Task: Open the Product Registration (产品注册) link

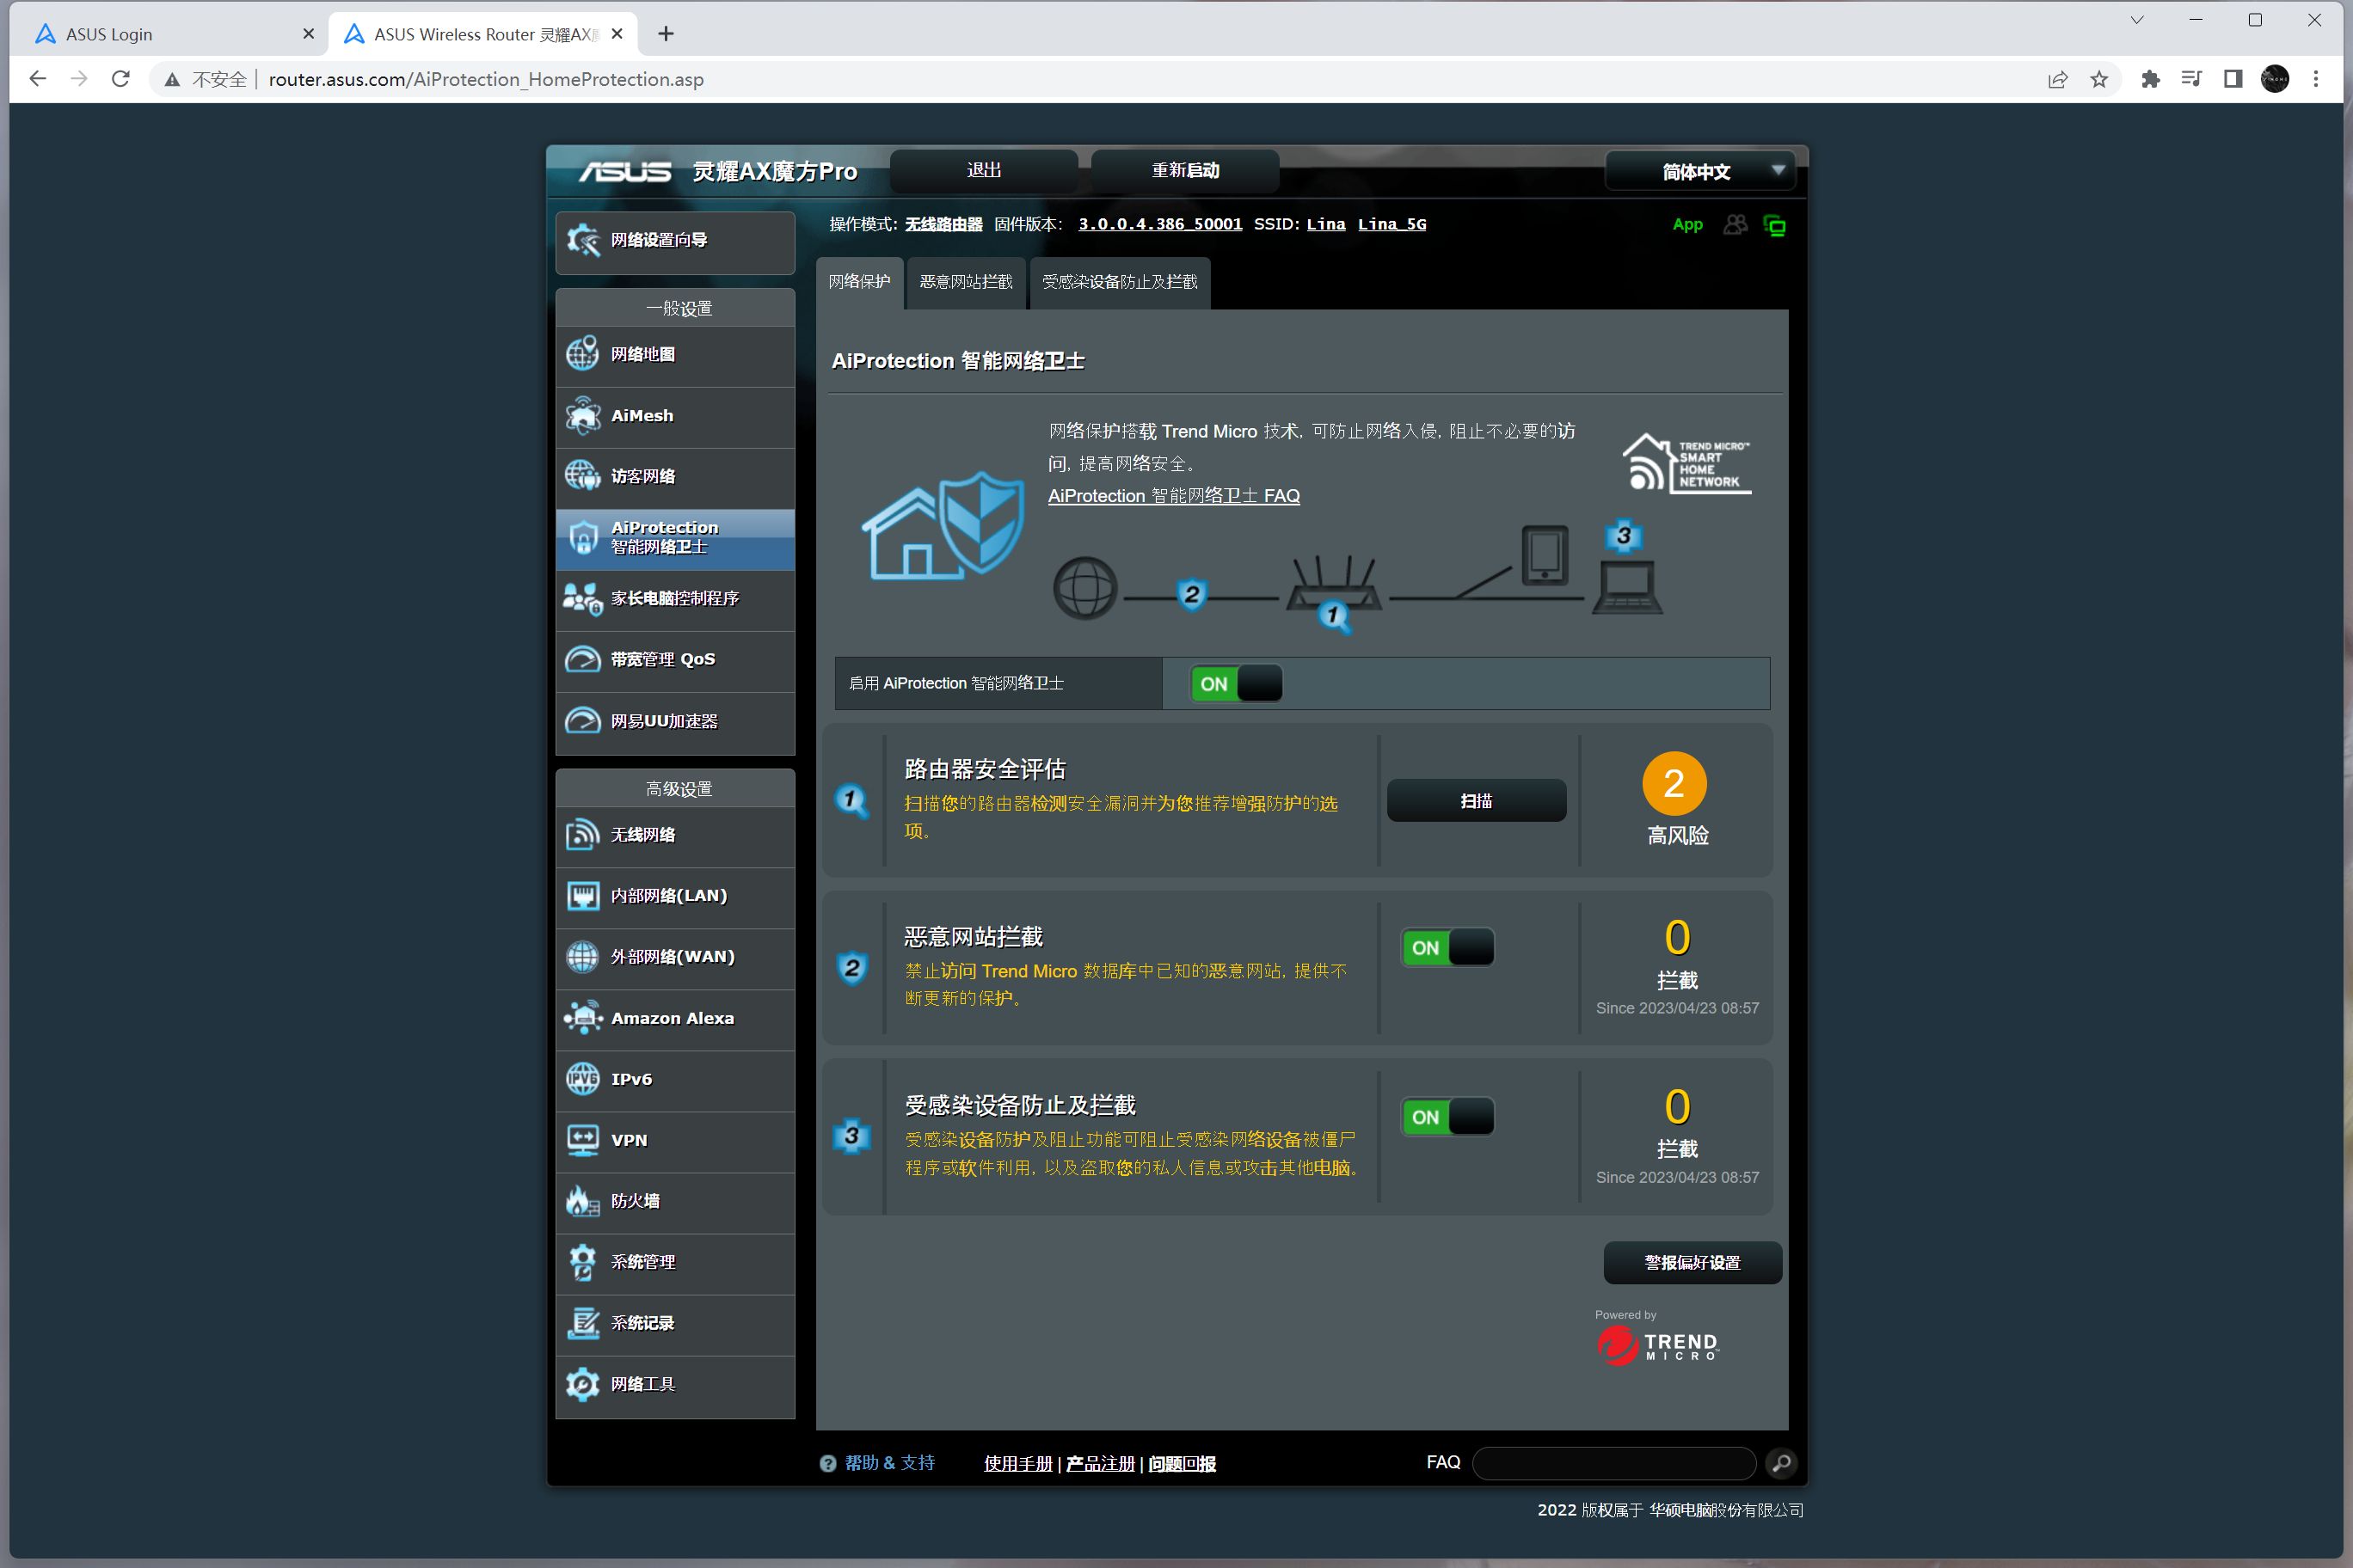Action: [1099, 1463]
